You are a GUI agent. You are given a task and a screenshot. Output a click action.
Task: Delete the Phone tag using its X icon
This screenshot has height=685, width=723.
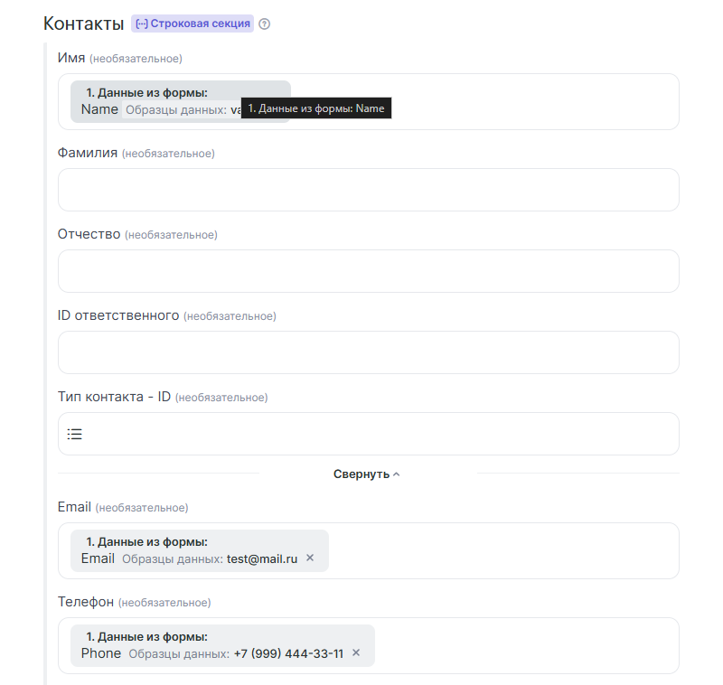[356, 653]
